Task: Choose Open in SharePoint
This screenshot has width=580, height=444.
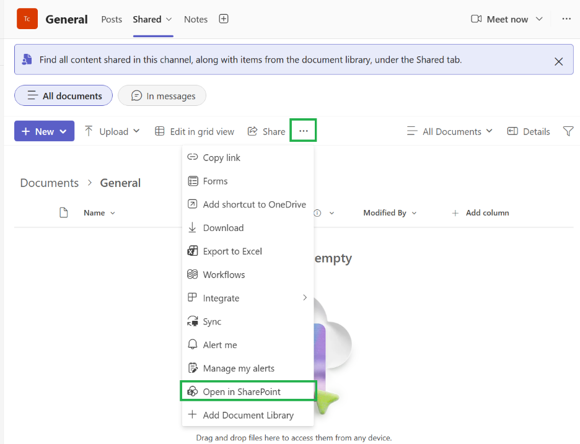Action: [x=248, y=391]
